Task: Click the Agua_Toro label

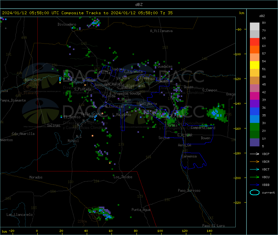Action: click(33, 80)
